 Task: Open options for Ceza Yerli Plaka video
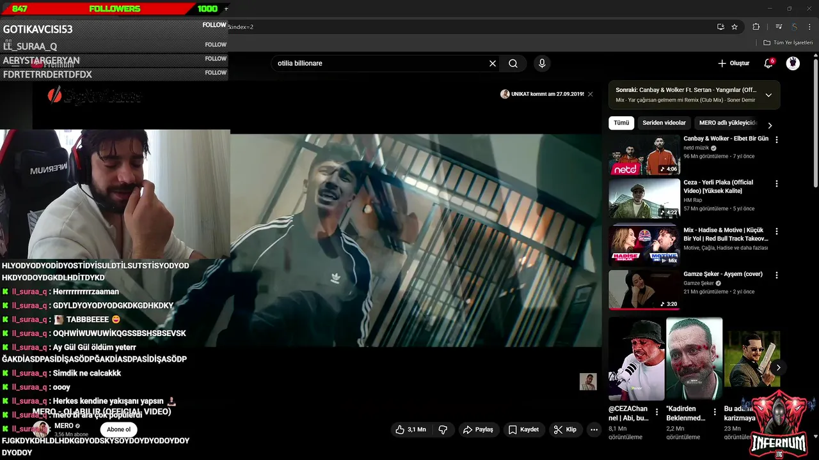click(777, 183)
